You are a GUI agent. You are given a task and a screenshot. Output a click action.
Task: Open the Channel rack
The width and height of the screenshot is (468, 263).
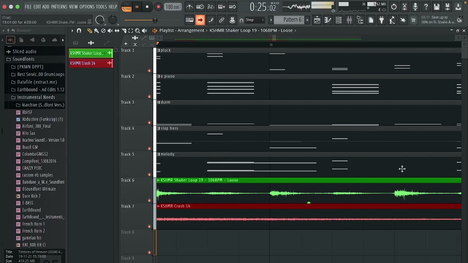tap(339, 20)
